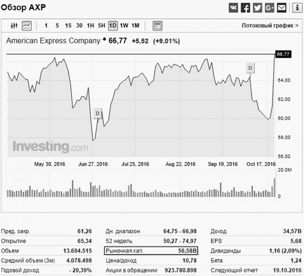Click the Рыночная кап. metric row
304x276 pixels.
(151, 251)
